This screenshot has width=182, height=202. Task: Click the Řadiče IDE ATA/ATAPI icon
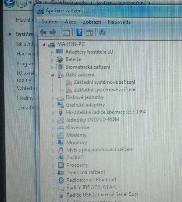point(61,188)
